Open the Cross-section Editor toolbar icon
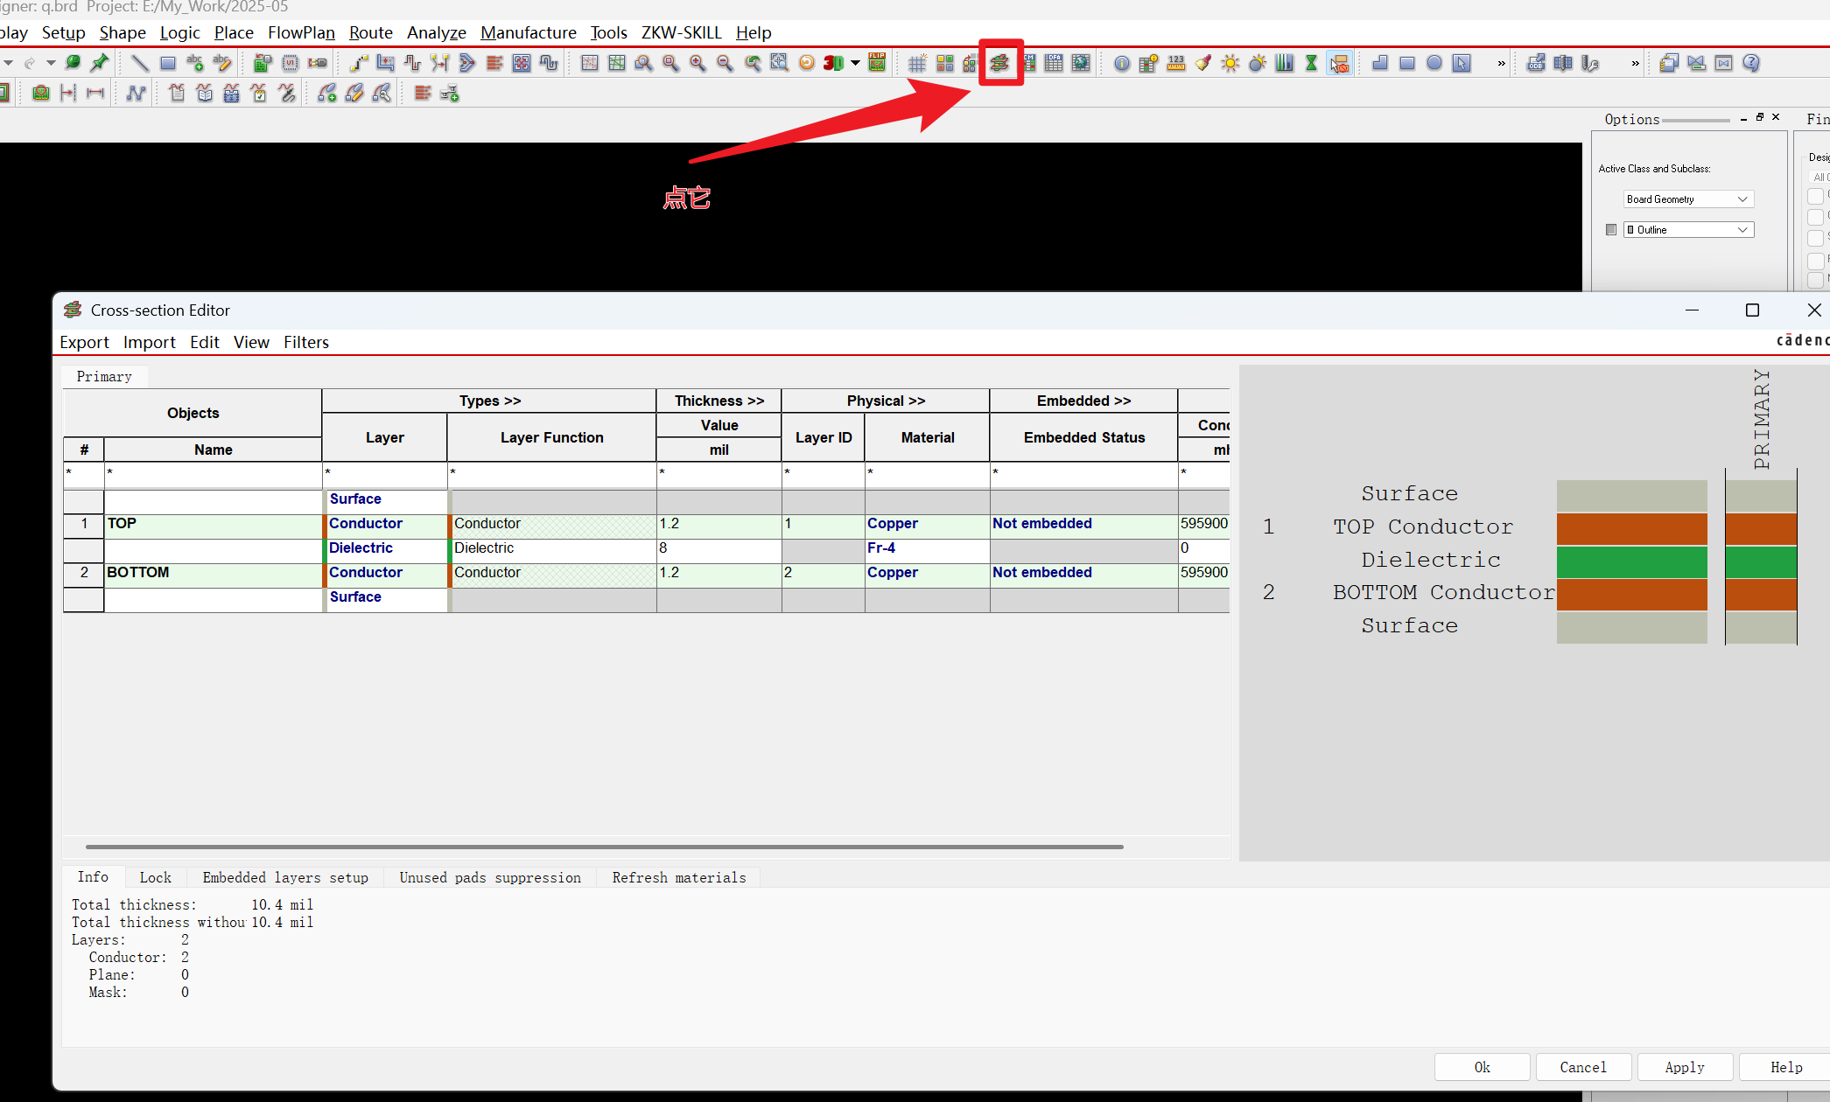The image size is (1830, 1102). (x=999, y=63)
